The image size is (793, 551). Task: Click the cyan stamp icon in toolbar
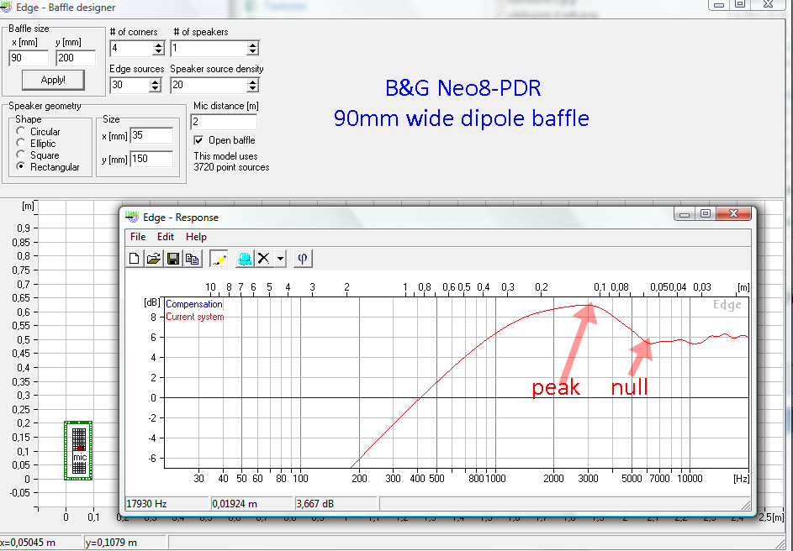pyautogui.click(x=244, y=259)
